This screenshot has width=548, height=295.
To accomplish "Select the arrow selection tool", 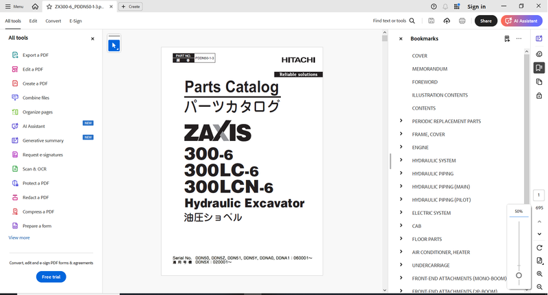I will pos(114,46).
